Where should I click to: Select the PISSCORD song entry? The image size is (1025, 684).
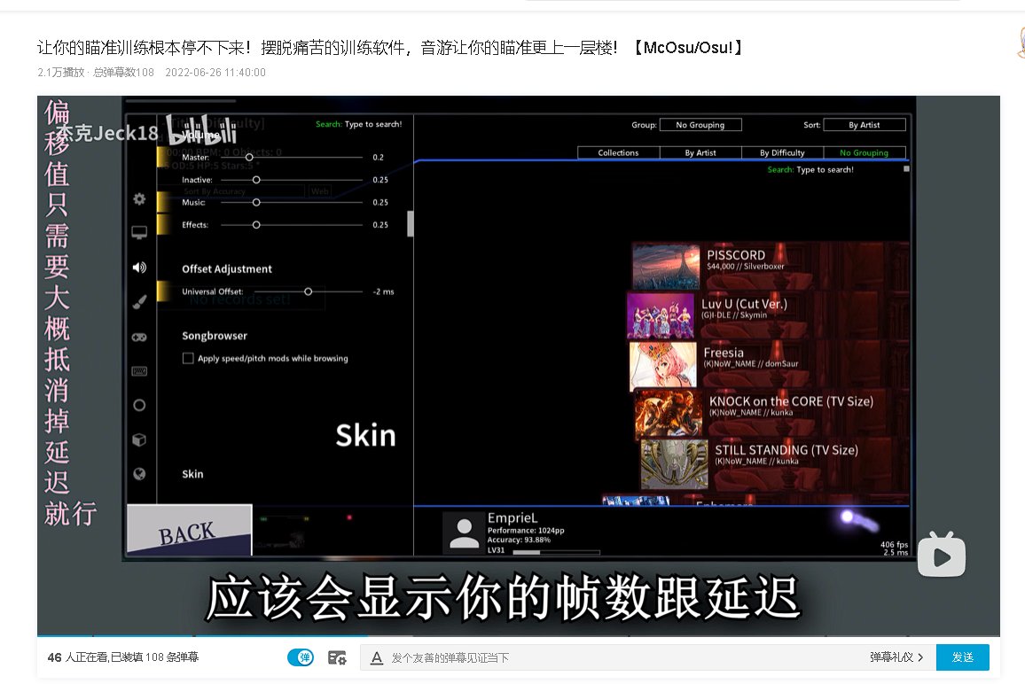point(771,266)
